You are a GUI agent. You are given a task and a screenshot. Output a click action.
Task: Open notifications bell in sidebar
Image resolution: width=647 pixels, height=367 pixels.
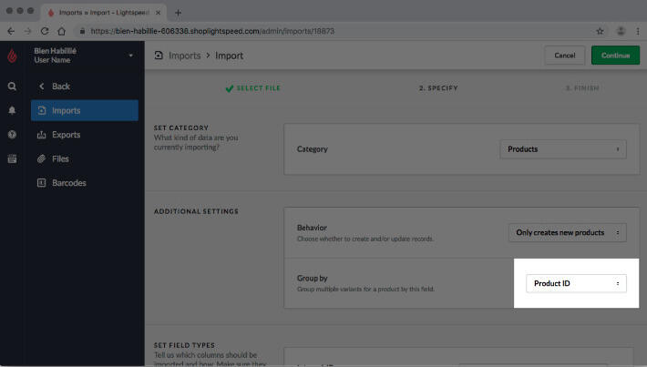(x=12, y=110)
